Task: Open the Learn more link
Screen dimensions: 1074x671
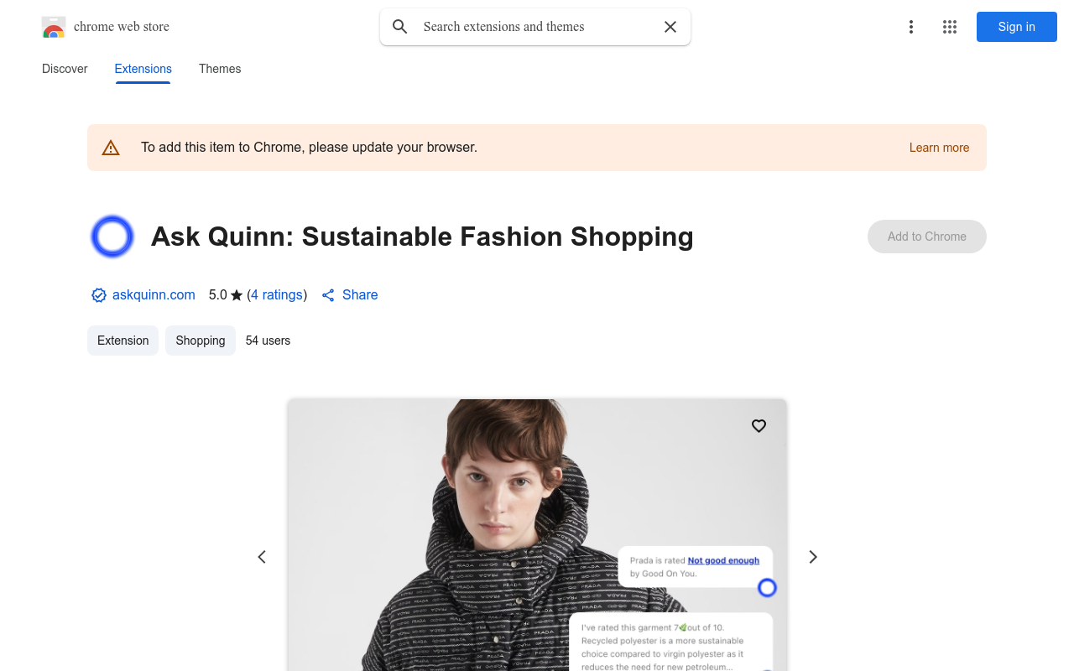Action: [939, 148]
